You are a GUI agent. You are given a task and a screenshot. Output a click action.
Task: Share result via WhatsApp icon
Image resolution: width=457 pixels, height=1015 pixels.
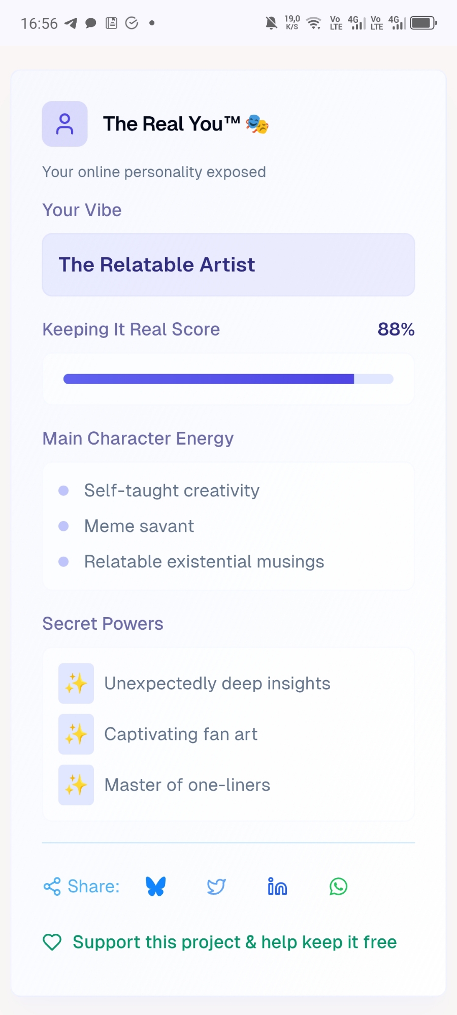pyautogui.click(x=338, y=887)
